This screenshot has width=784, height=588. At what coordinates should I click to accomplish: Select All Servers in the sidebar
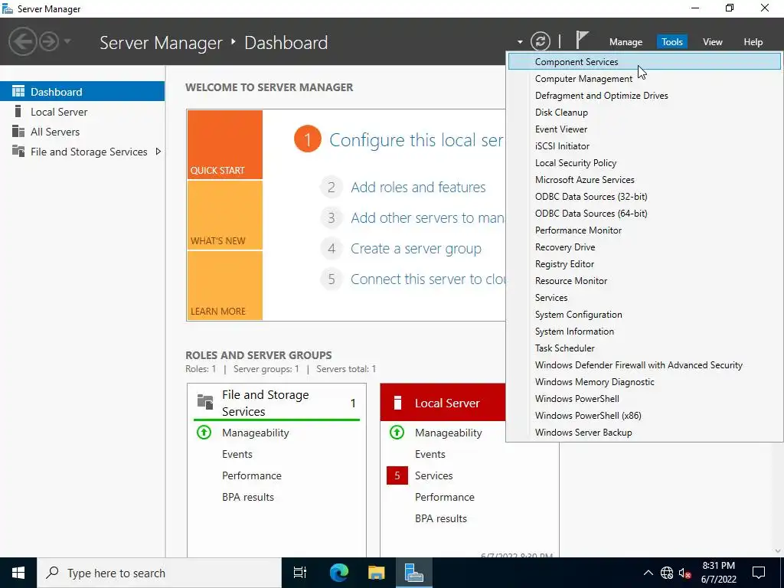pos(82,132)
